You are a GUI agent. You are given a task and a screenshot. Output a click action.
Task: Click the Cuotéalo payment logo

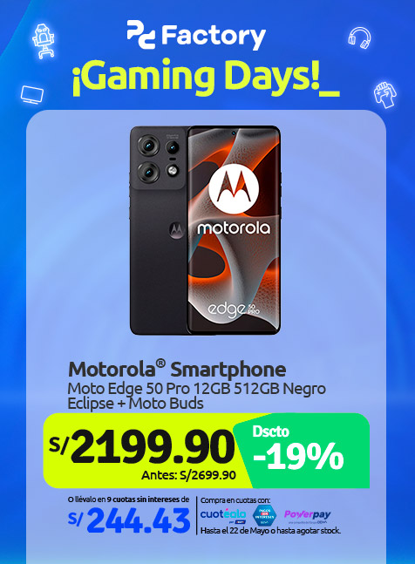pos(223,515)
